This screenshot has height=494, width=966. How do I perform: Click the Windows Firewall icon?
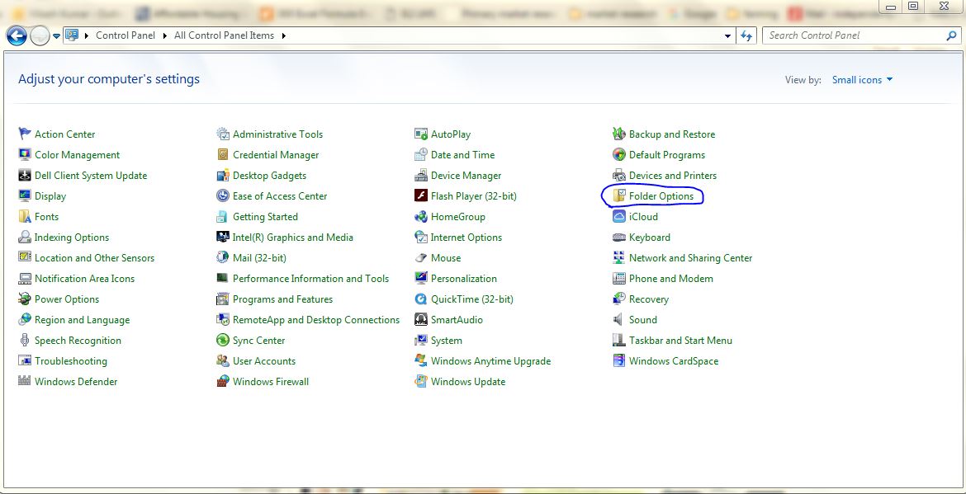tap(222, 381)
